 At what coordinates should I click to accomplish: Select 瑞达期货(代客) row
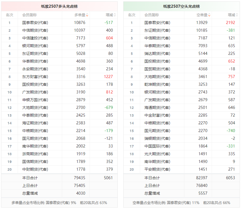(181, 53)
